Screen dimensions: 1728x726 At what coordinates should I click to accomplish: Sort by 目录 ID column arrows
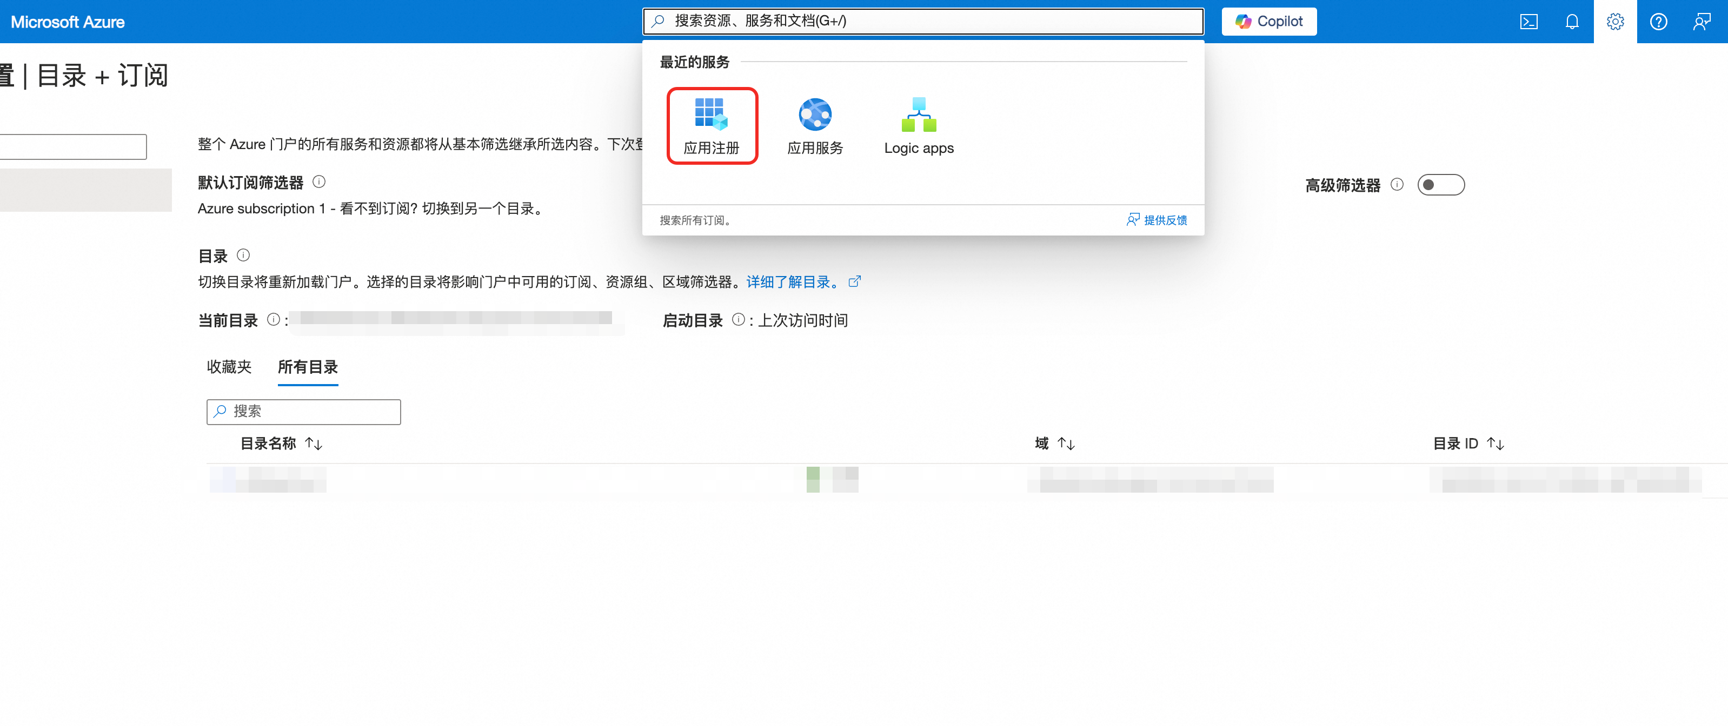(x=1495, y=444)
